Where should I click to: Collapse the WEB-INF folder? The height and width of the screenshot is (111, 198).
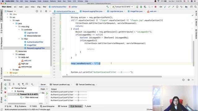tap(16, 57)
